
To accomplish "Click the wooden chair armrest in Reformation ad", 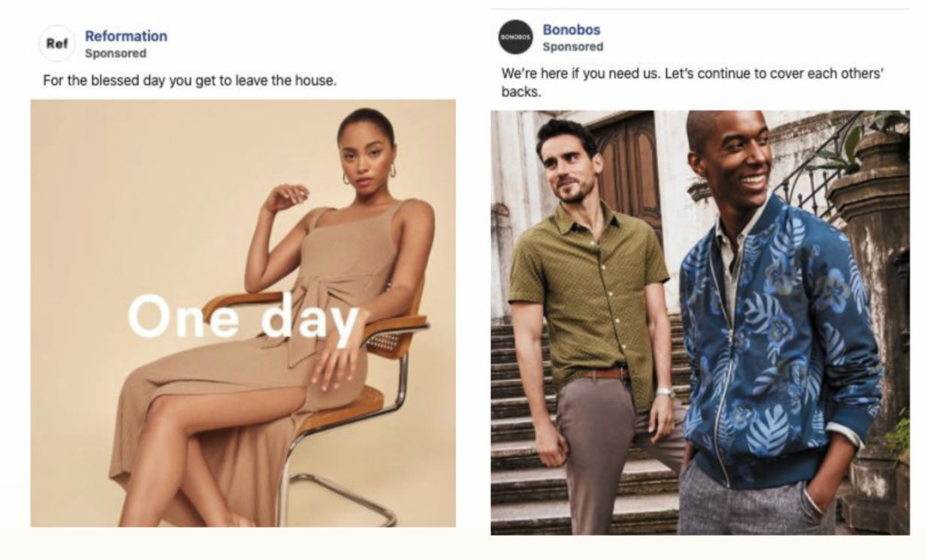I will tap(237, 302).
